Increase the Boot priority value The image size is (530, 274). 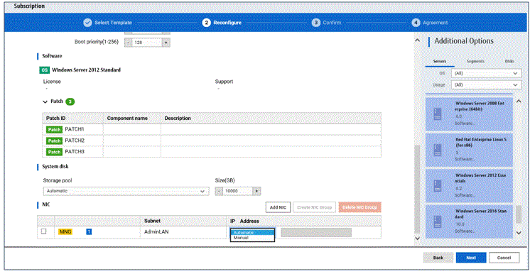(x=166, y=43)
